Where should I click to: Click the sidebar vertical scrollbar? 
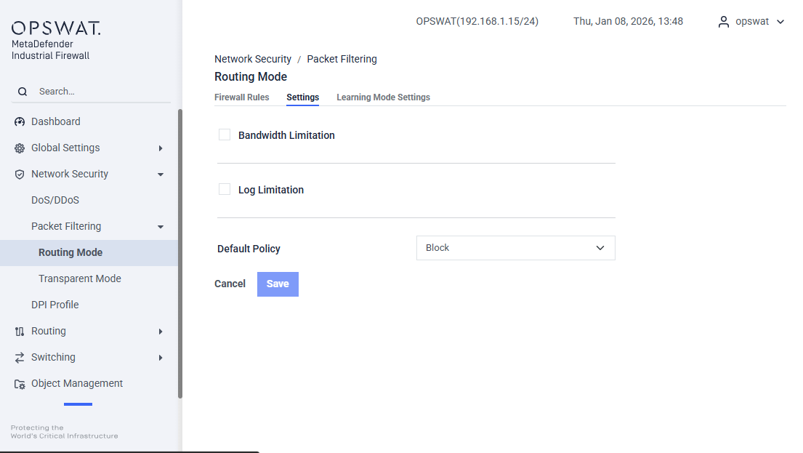[x=179, y=254]
